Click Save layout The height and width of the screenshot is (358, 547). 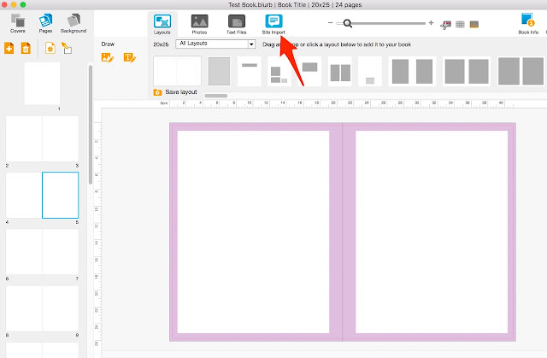point(181,92)
